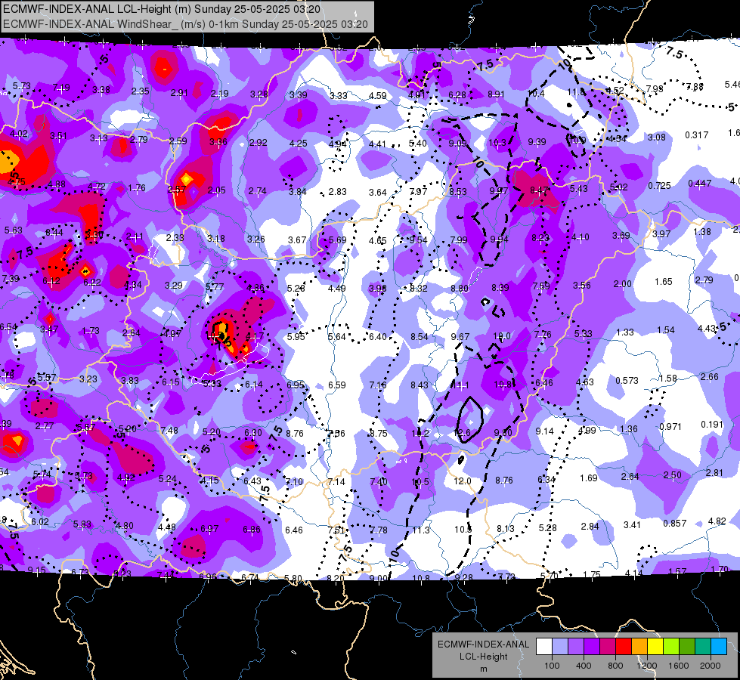Click the value '9.94' on the map
The width and height of the screenshot is (740, 680).
[499, 240]
